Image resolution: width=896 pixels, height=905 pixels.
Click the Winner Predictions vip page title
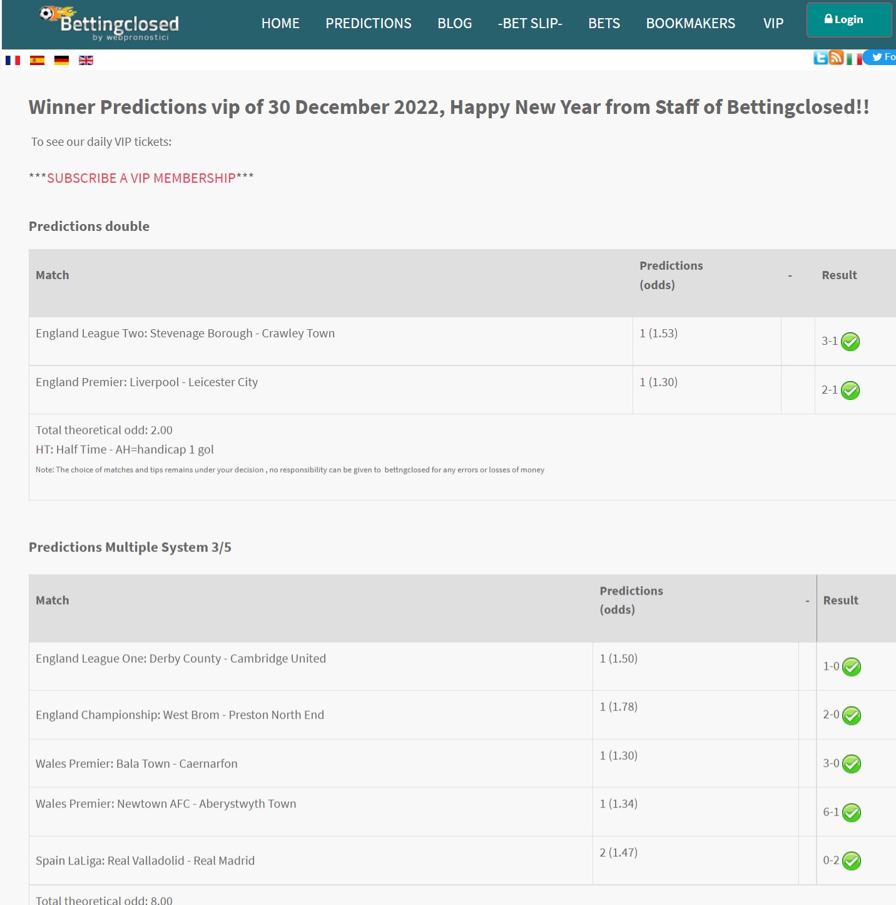click(x=449, y=107)
